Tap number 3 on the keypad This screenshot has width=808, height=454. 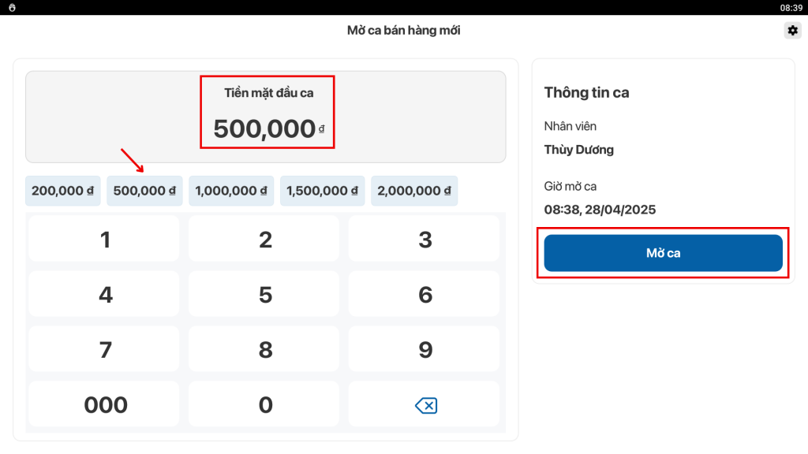pos(425,240)
